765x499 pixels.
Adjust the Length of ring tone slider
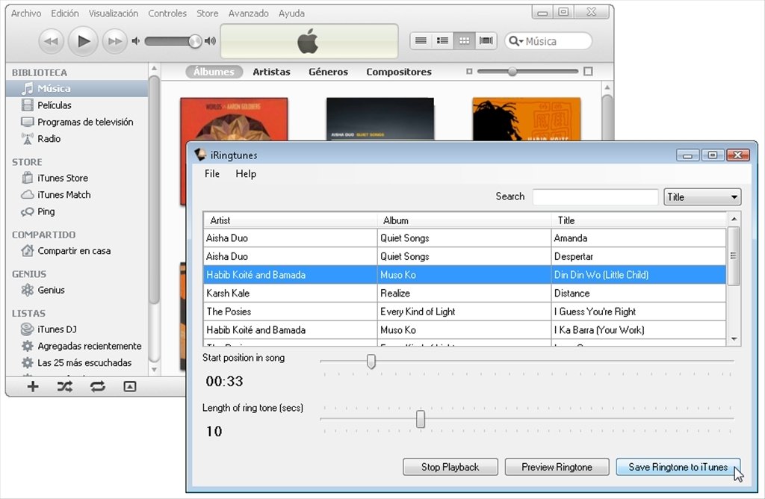pyautogui.click(x=420, y=419)
